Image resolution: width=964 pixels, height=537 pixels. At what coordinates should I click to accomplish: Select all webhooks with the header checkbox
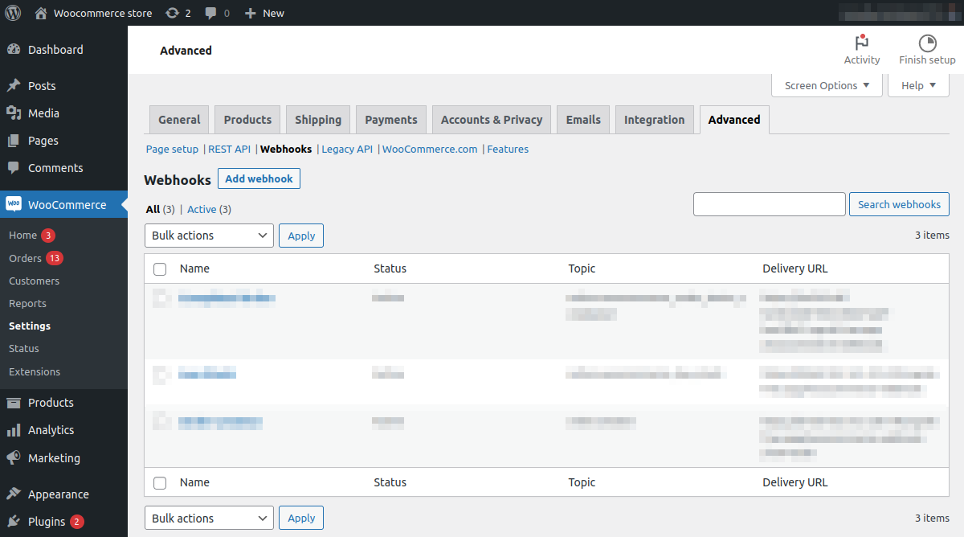[160, 268]
